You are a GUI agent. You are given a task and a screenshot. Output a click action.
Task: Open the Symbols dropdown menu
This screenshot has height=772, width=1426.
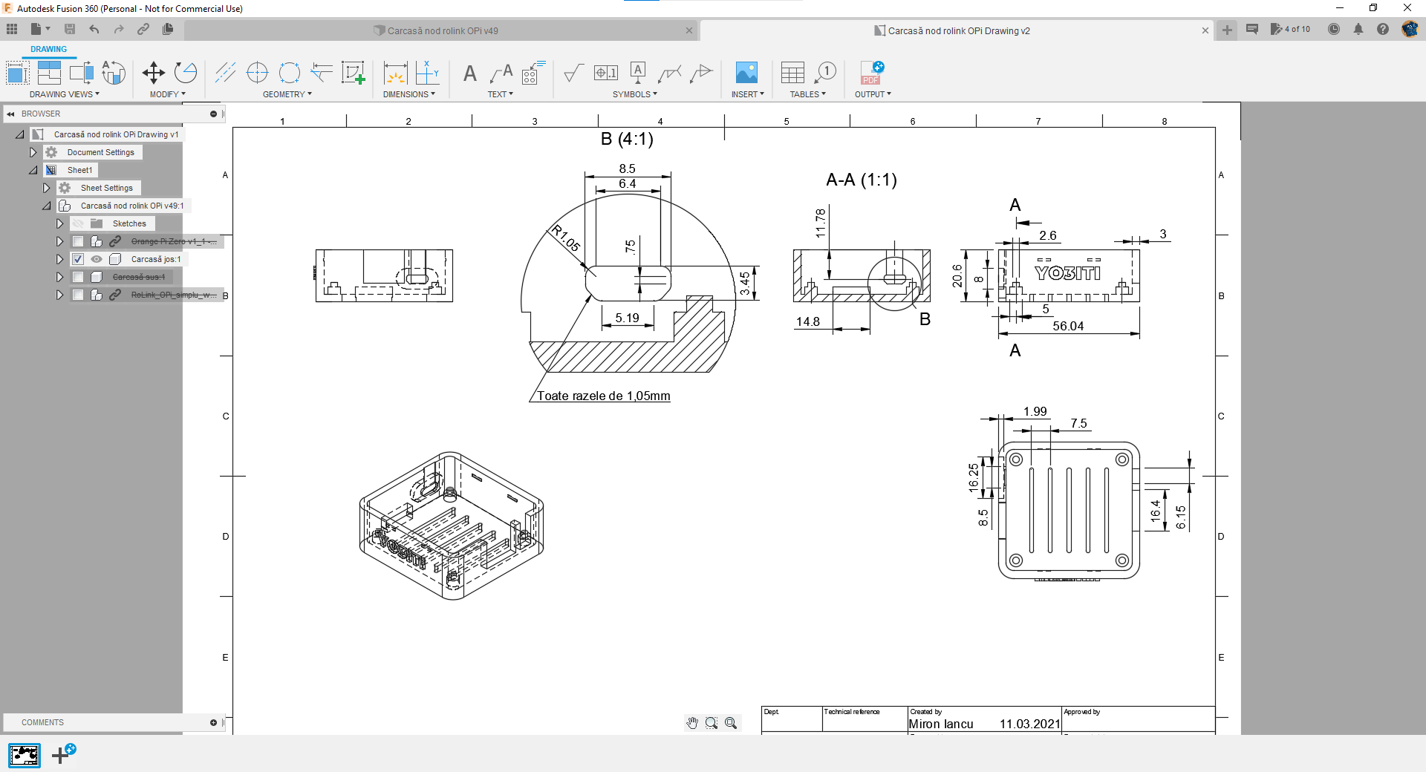635,94
